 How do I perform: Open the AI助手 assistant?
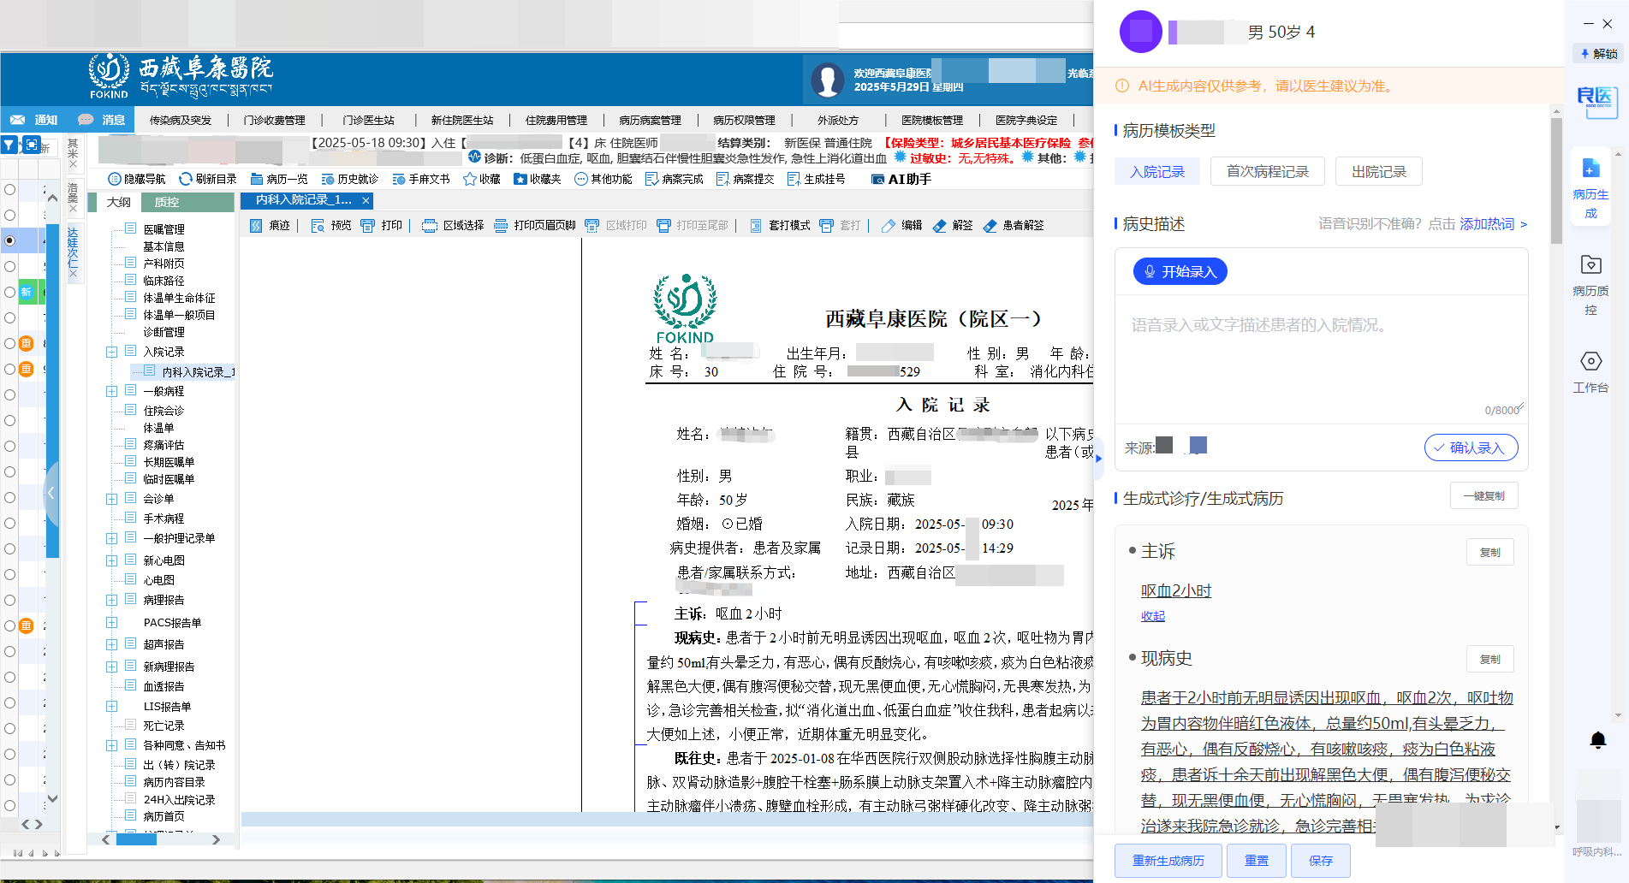[x=900, y=179]
